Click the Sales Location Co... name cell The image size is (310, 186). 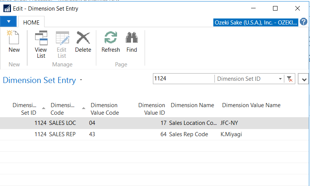193,123
